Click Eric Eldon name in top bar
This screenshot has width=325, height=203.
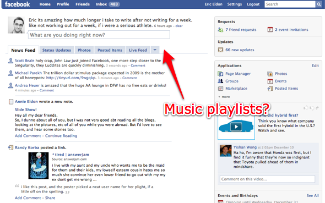click(213, 4)
